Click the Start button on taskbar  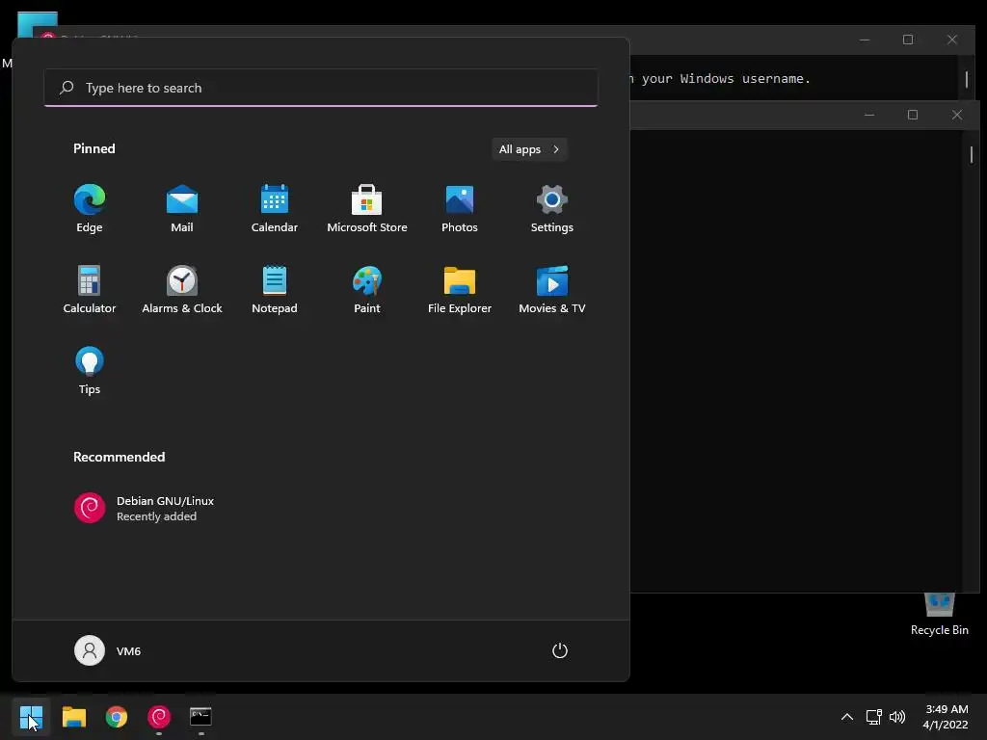pos(31,717)
